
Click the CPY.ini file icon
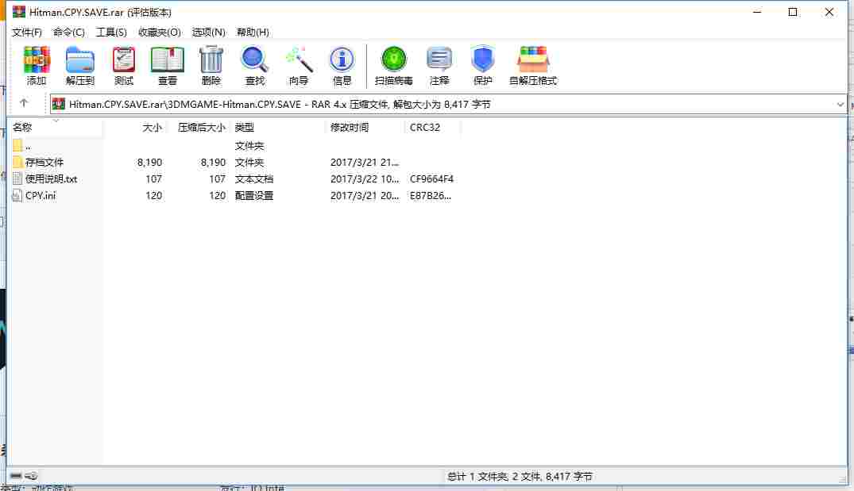point(17,195)
